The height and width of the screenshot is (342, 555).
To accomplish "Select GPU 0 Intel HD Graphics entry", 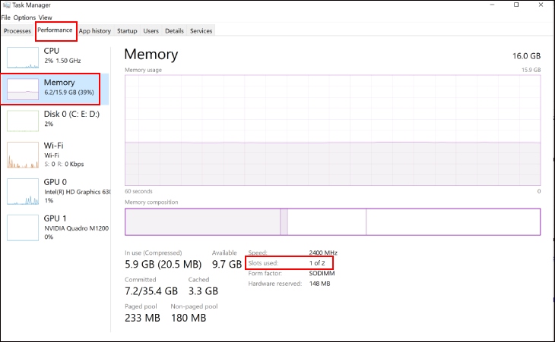I will tap(55, 191).
